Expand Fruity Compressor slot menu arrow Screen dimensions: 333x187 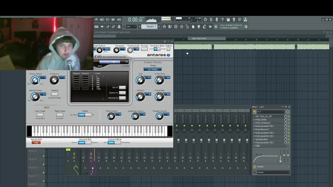[254, 123]
